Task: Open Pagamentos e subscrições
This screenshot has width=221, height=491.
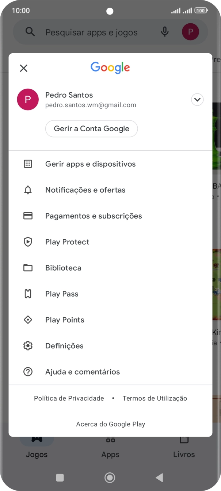Action: point(94,216)
